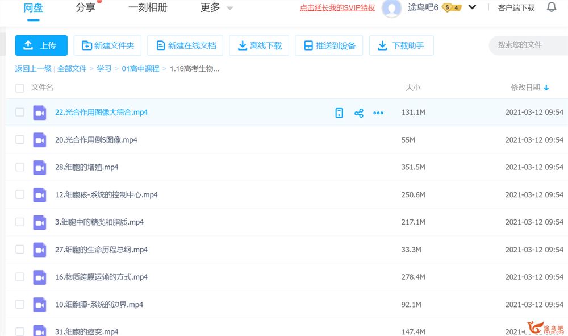This screenshot has width=568, height=336.
Task: Check the box for 28.细胞的增殖.mp4
Action: (x=20, y=167)
